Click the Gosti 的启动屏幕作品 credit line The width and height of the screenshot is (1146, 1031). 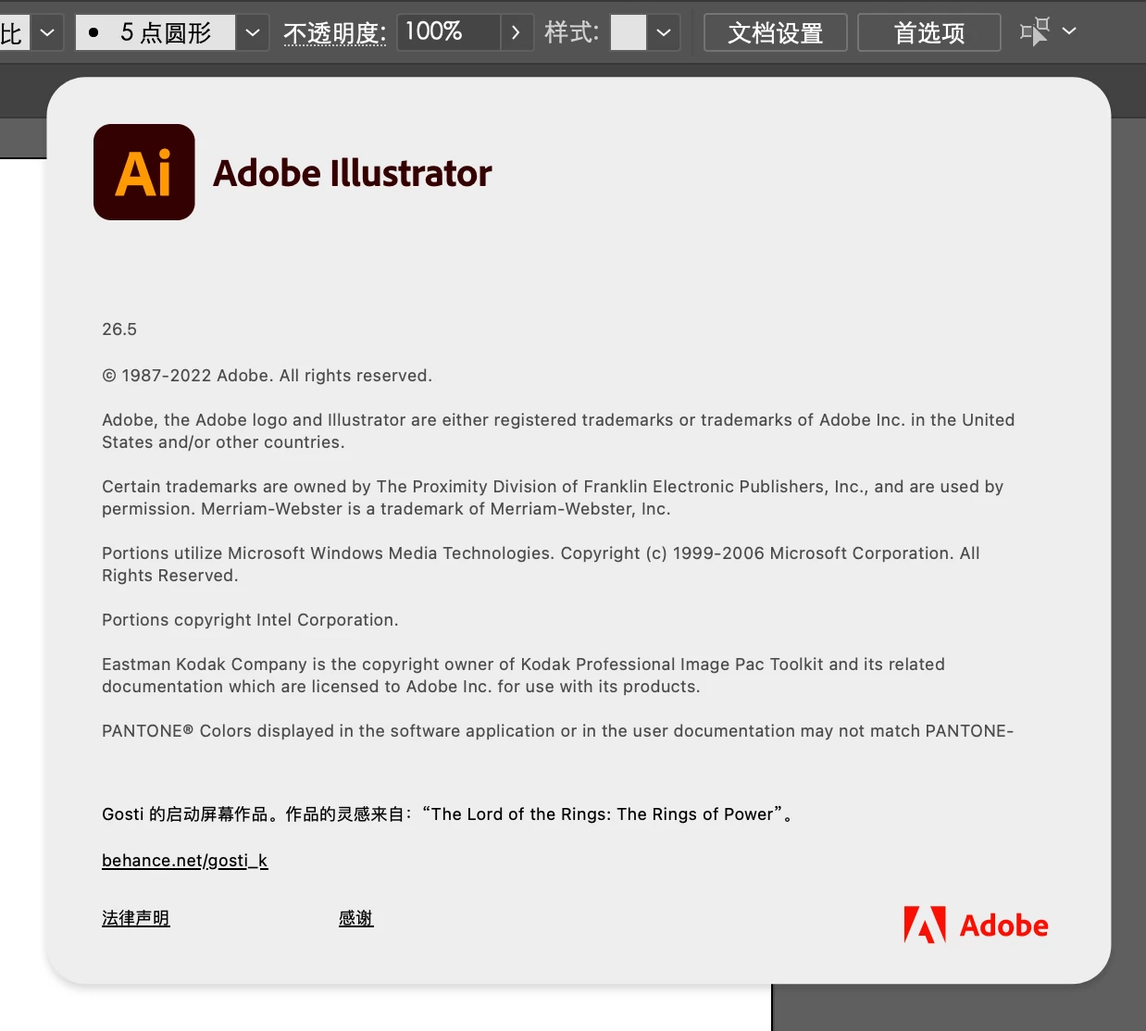tap(447, 814)
